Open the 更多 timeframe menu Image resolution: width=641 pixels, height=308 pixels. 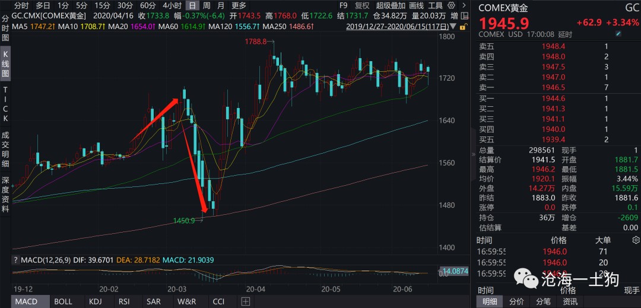tap(239, 5)
